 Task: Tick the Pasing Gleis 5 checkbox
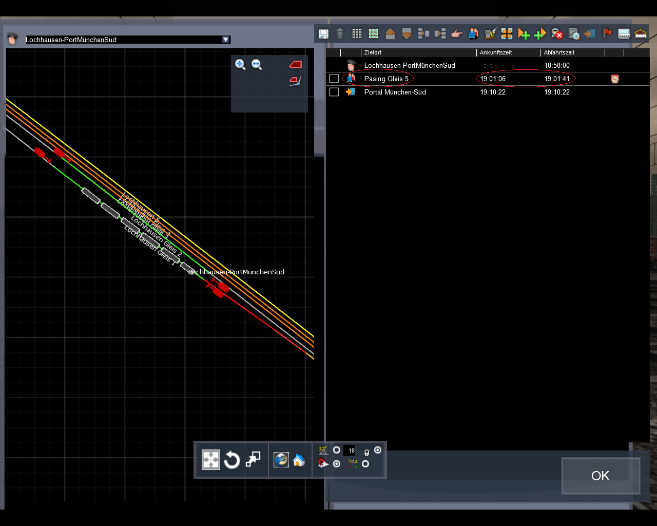(334, 79)
